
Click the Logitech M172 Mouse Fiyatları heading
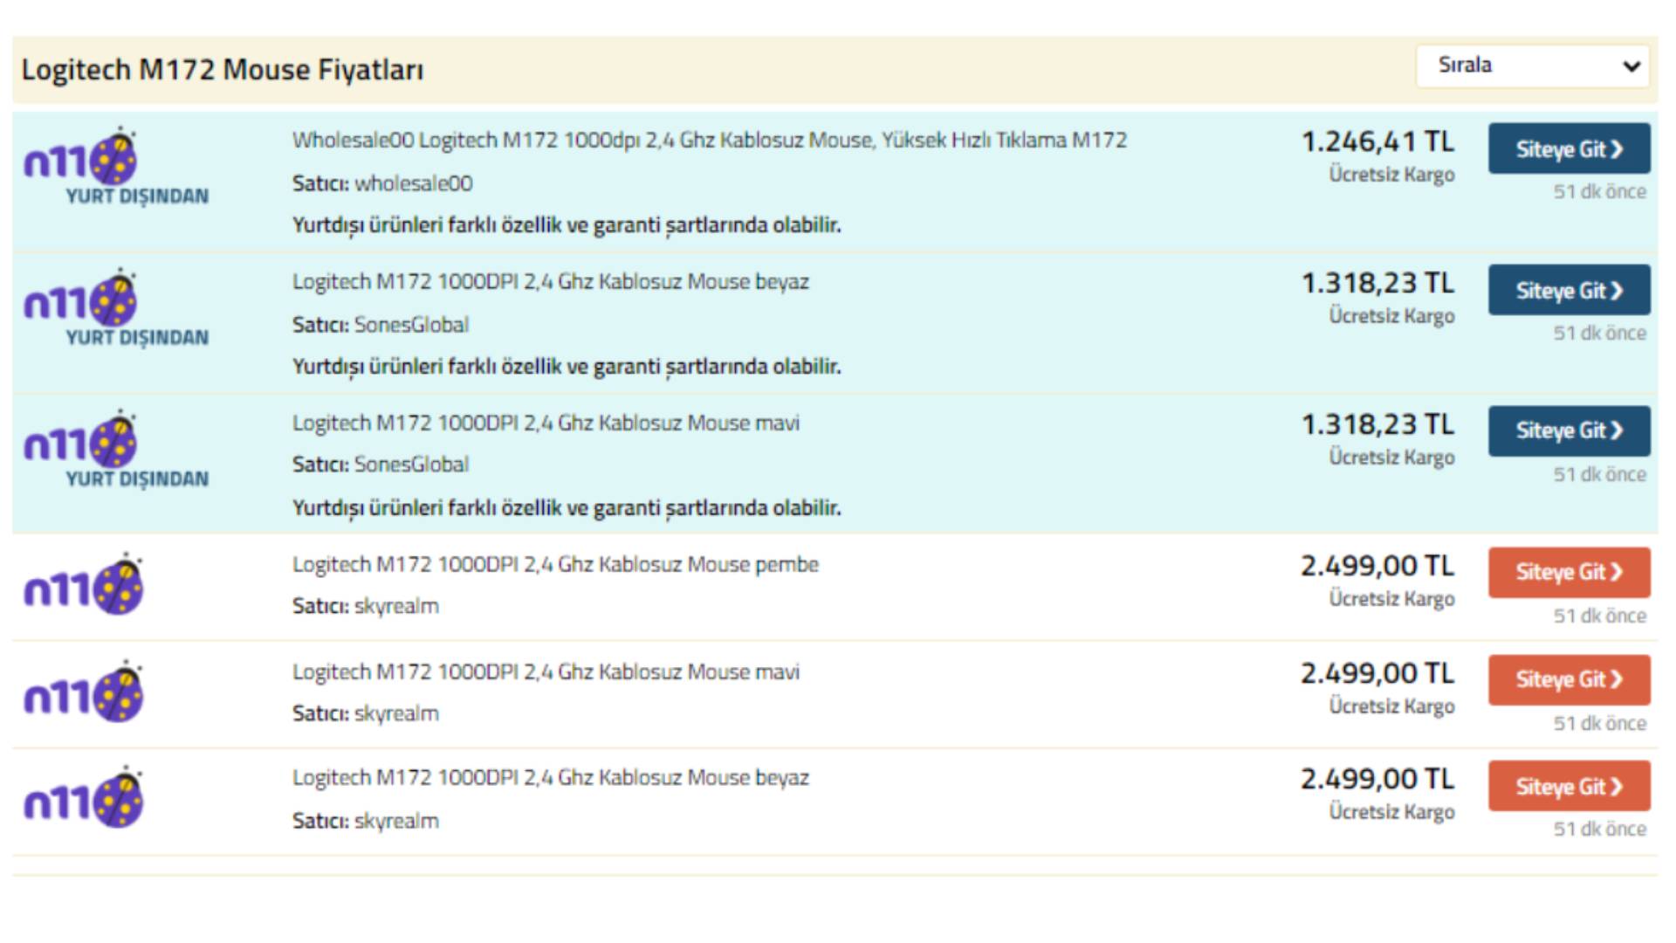[223, 70]
